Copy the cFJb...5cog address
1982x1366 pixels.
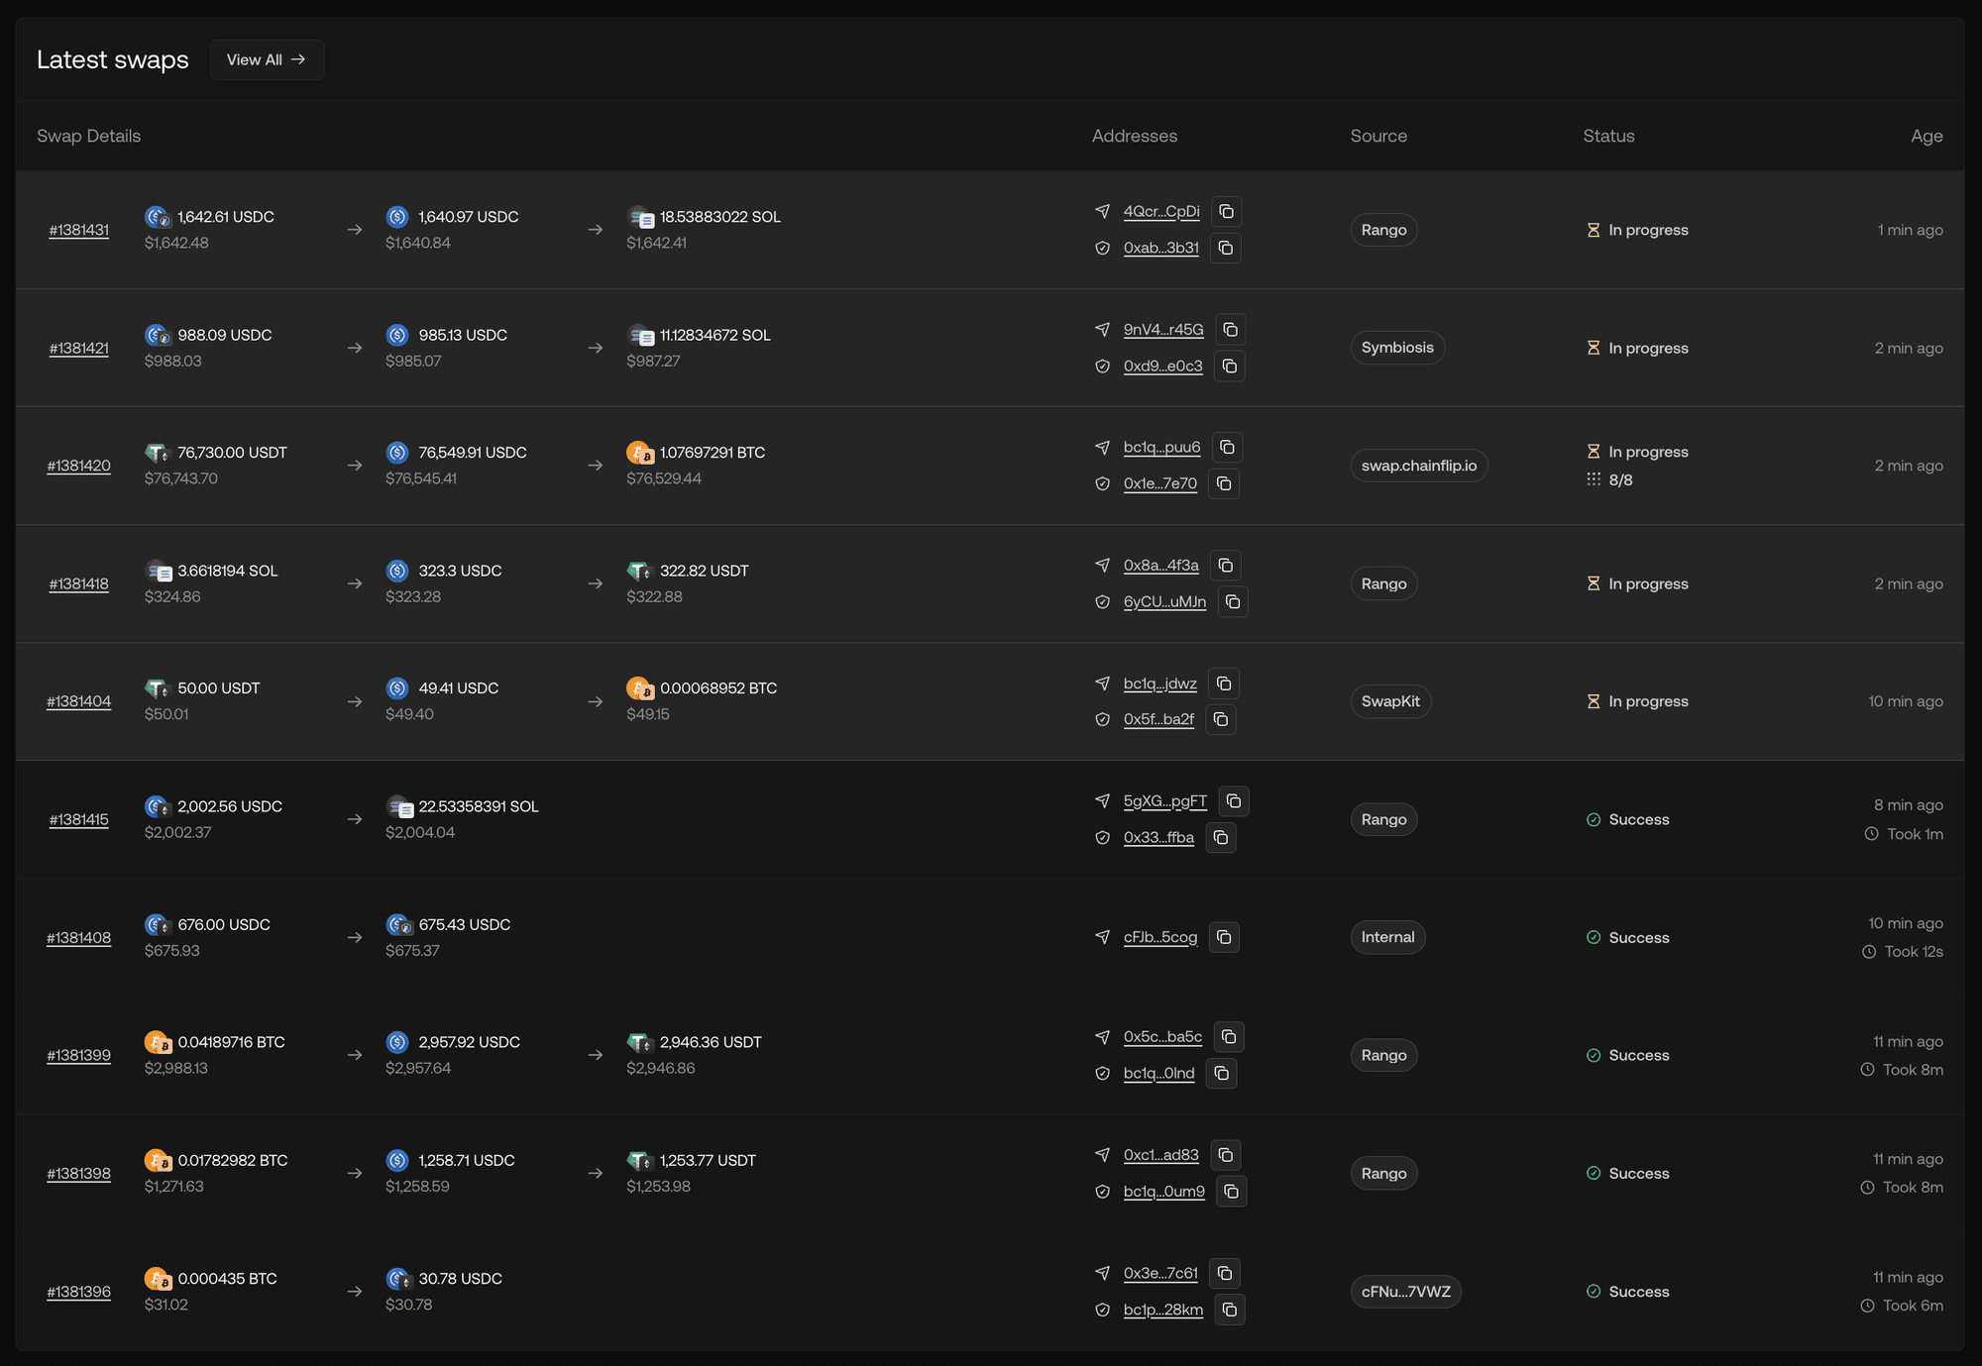click(1224, 937)
